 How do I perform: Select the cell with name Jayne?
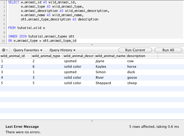[110, 61]
